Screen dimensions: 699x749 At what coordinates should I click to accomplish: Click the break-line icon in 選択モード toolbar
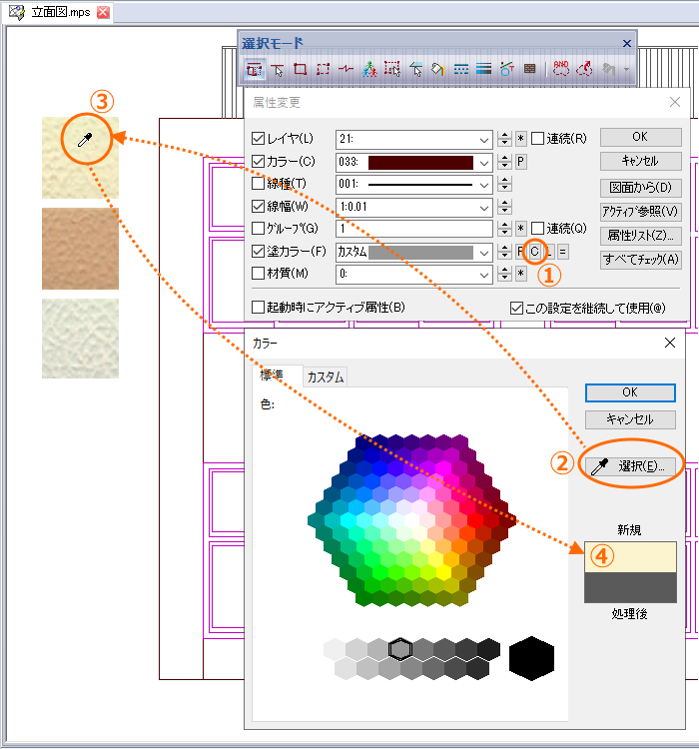click(346, 69)
